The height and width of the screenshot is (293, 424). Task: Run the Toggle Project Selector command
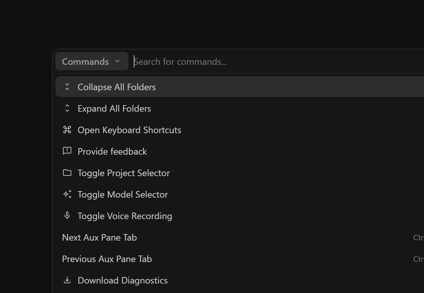pos(240,173)
